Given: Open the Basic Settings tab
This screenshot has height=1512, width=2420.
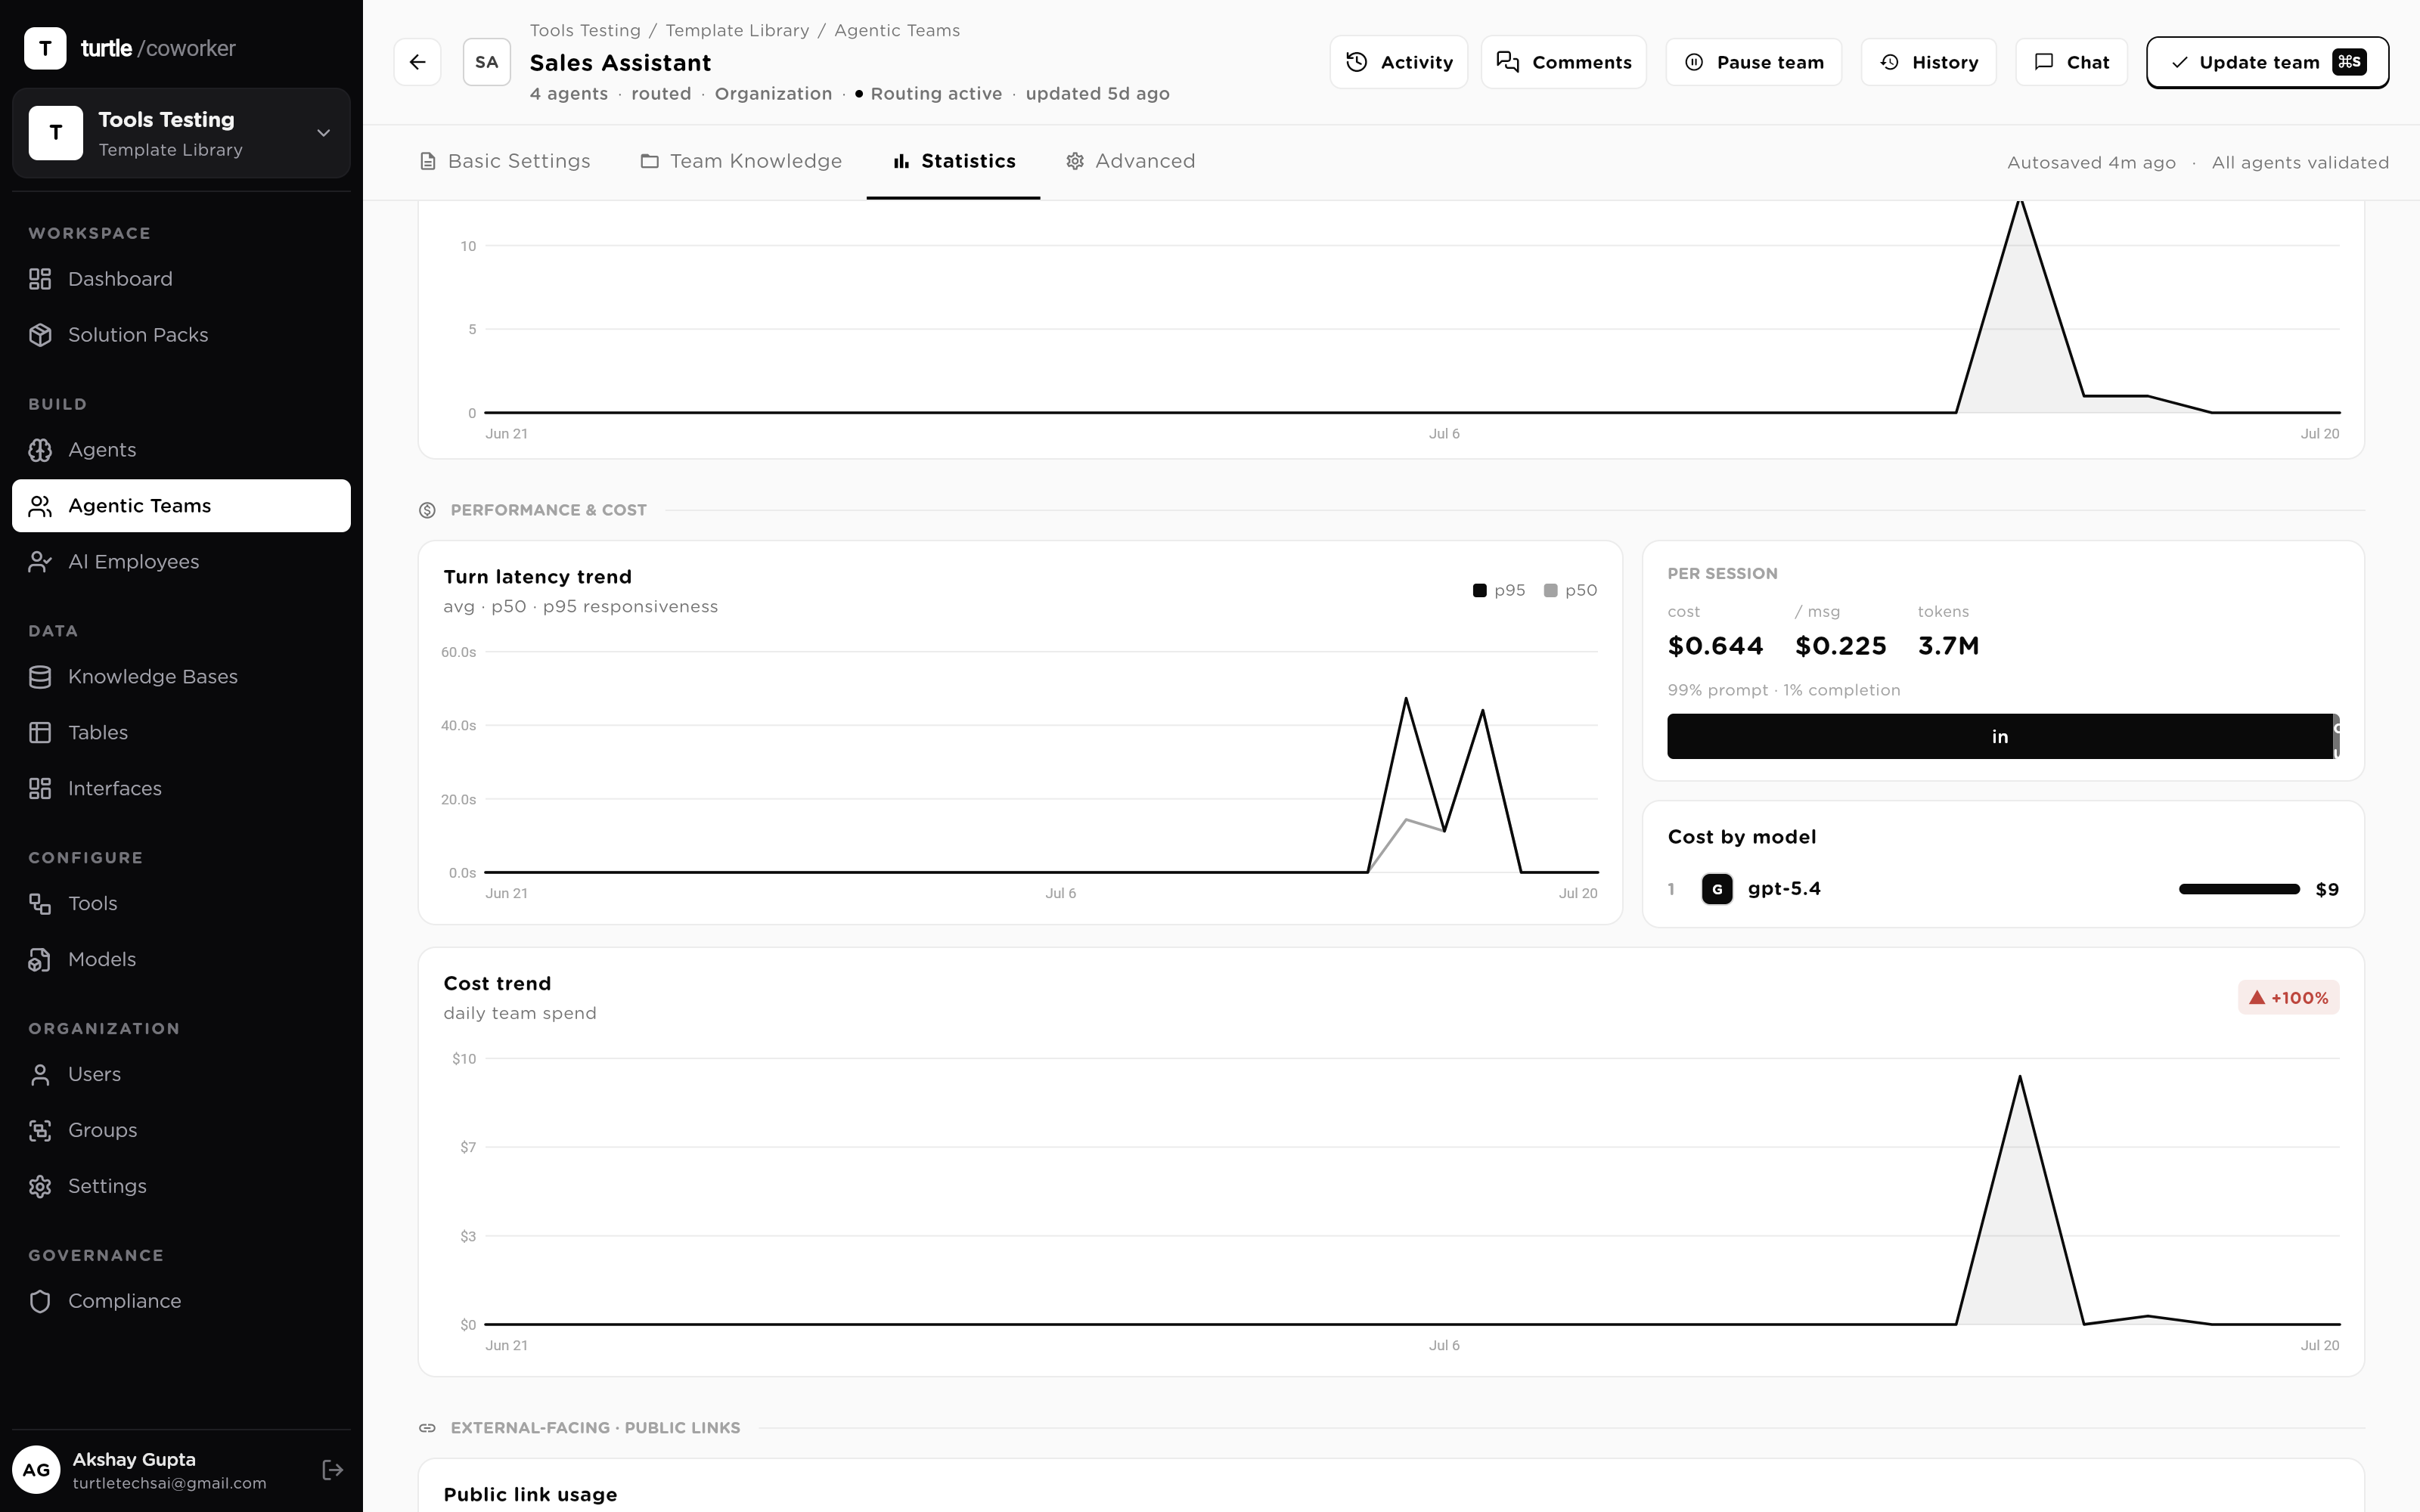Looking at the screenshot, I should click(x=505, y=162).
